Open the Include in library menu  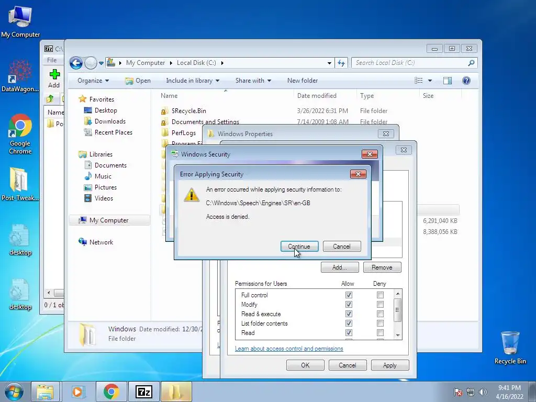[x=193, y=81]
